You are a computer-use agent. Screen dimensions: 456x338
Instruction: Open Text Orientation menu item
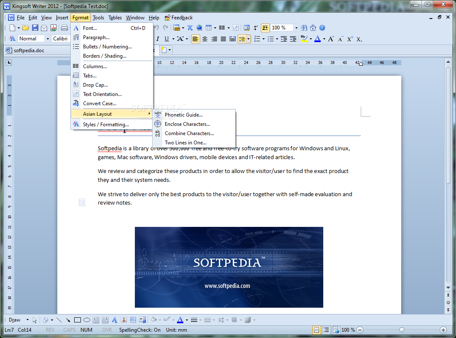(112, 94)
